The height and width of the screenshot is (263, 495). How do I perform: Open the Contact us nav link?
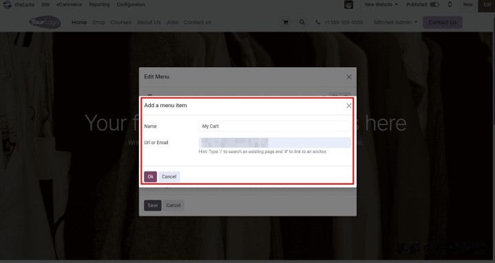(x=198, y=23)
